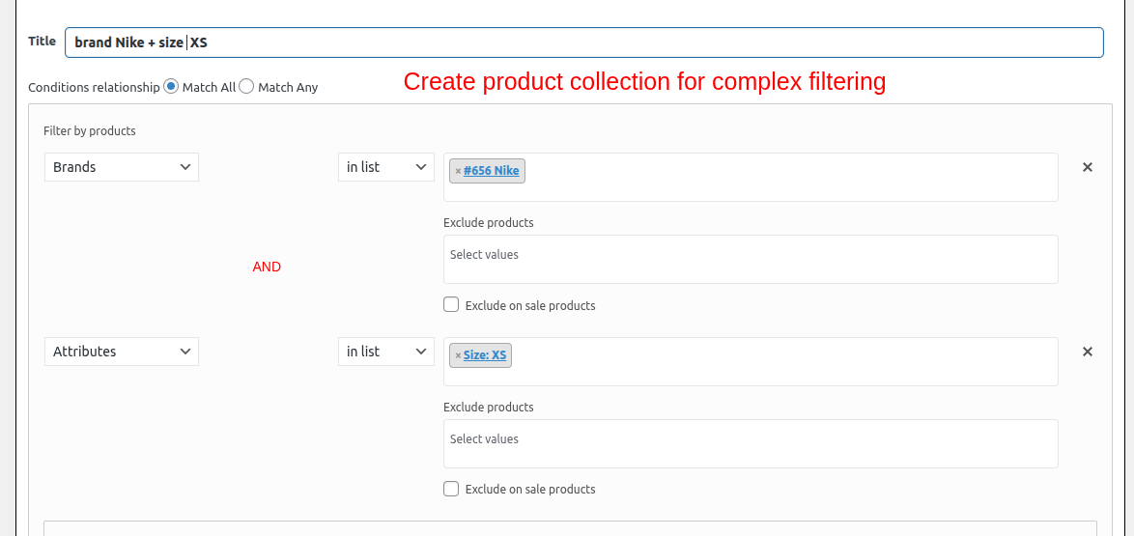The image size is (1134, 536).
Task: Enable Exclude on sale products under Attributes
Action: 451,489
